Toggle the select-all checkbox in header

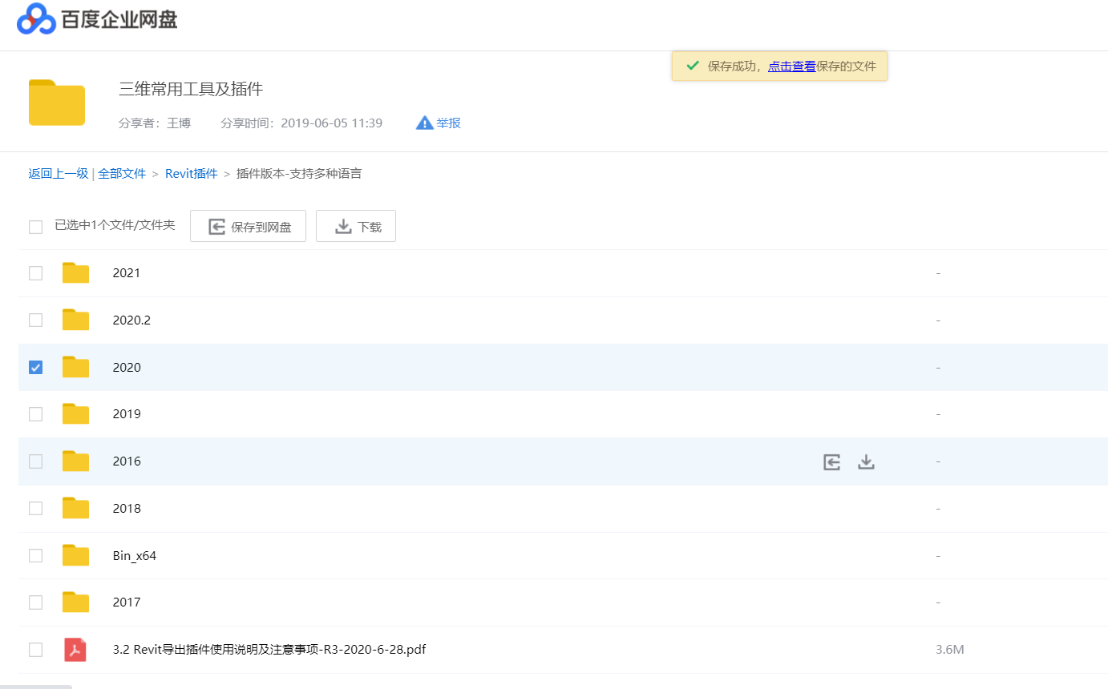pyautogui.click(x=35, y=227)
